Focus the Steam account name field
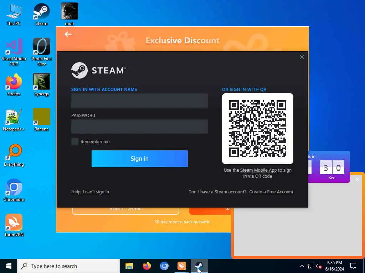This screenshot has width=365, height=273. tap(139, 101)
